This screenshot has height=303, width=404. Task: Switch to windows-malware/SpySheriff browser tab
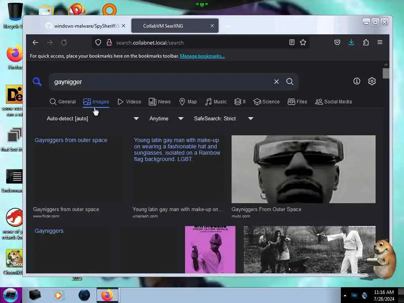[x=86, y=26]
